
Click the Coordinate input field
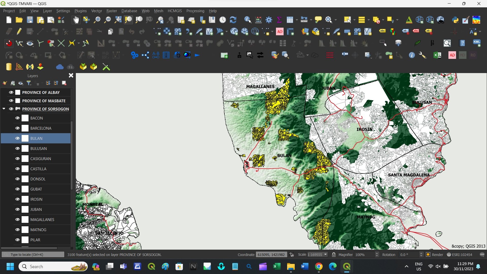[271, 254]
